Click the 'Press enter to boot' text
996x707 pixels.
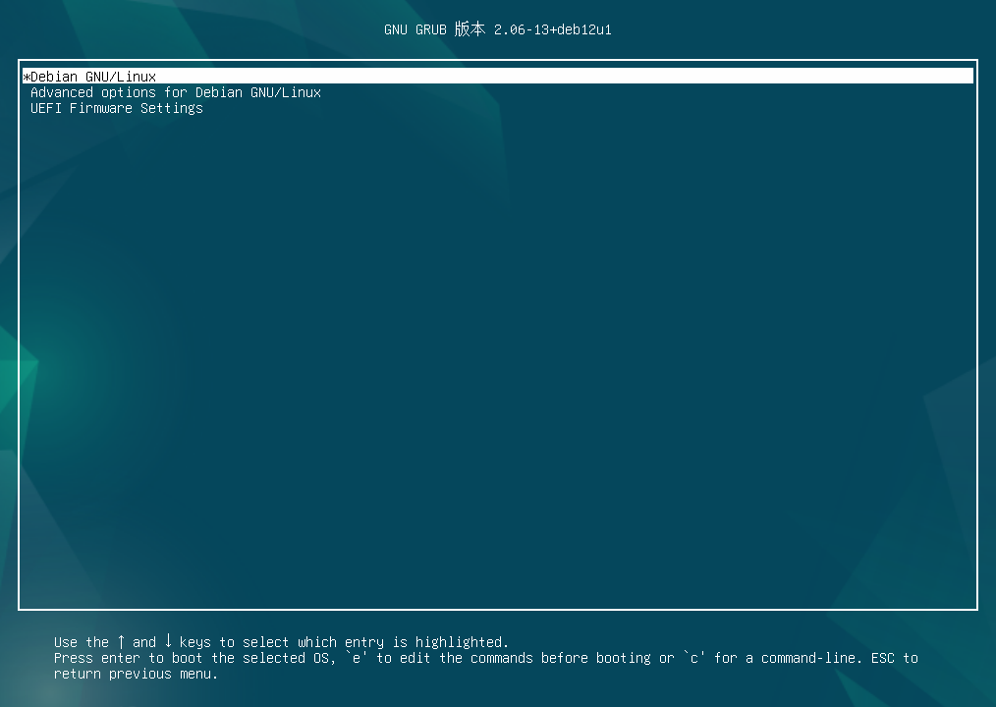pyautogui.click(x=129, y=658)
